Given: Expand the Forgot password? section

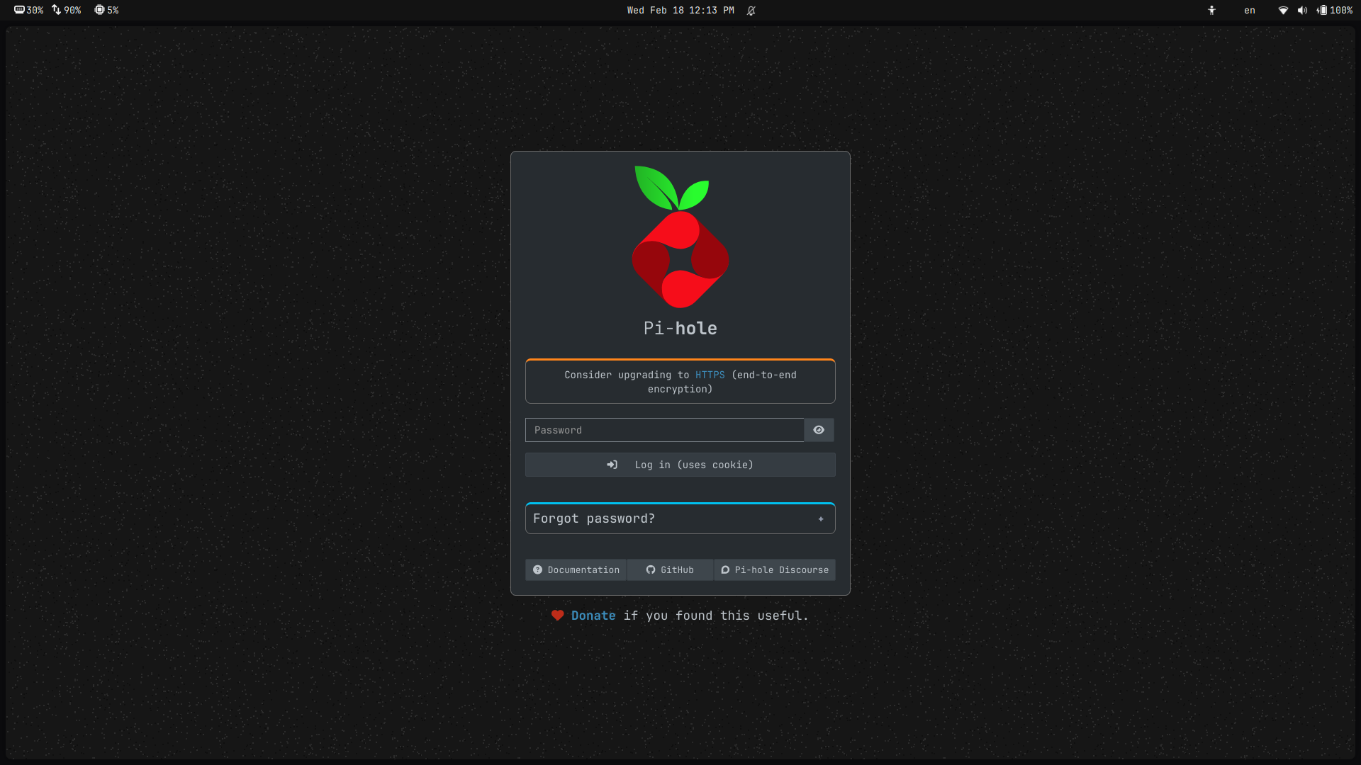Looking at the screenshot, I should [x=594, y=518].
